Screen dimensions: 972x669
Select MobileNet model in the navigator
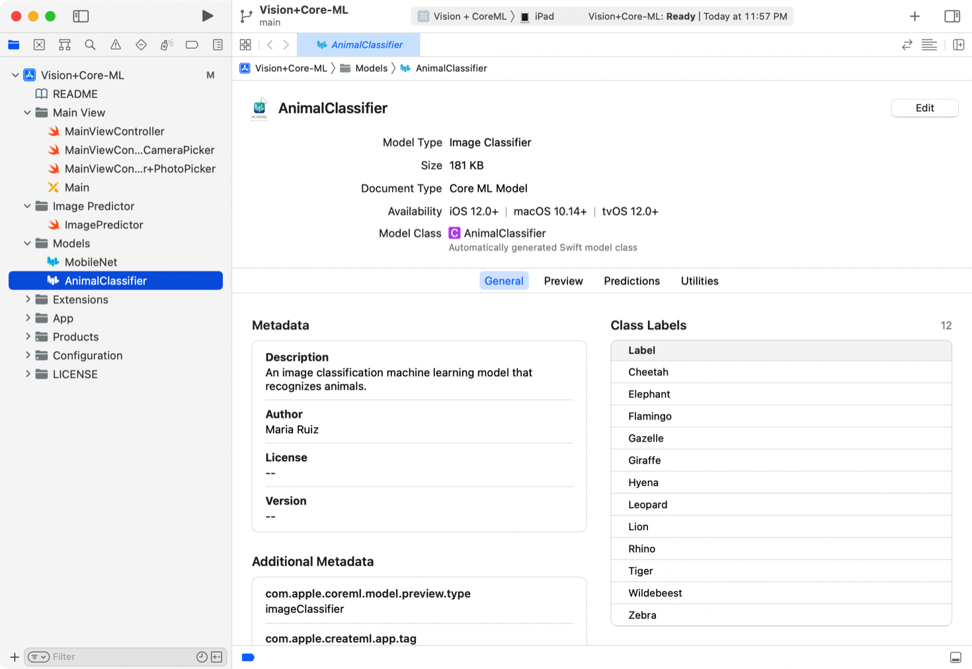(x=91, y=262)
